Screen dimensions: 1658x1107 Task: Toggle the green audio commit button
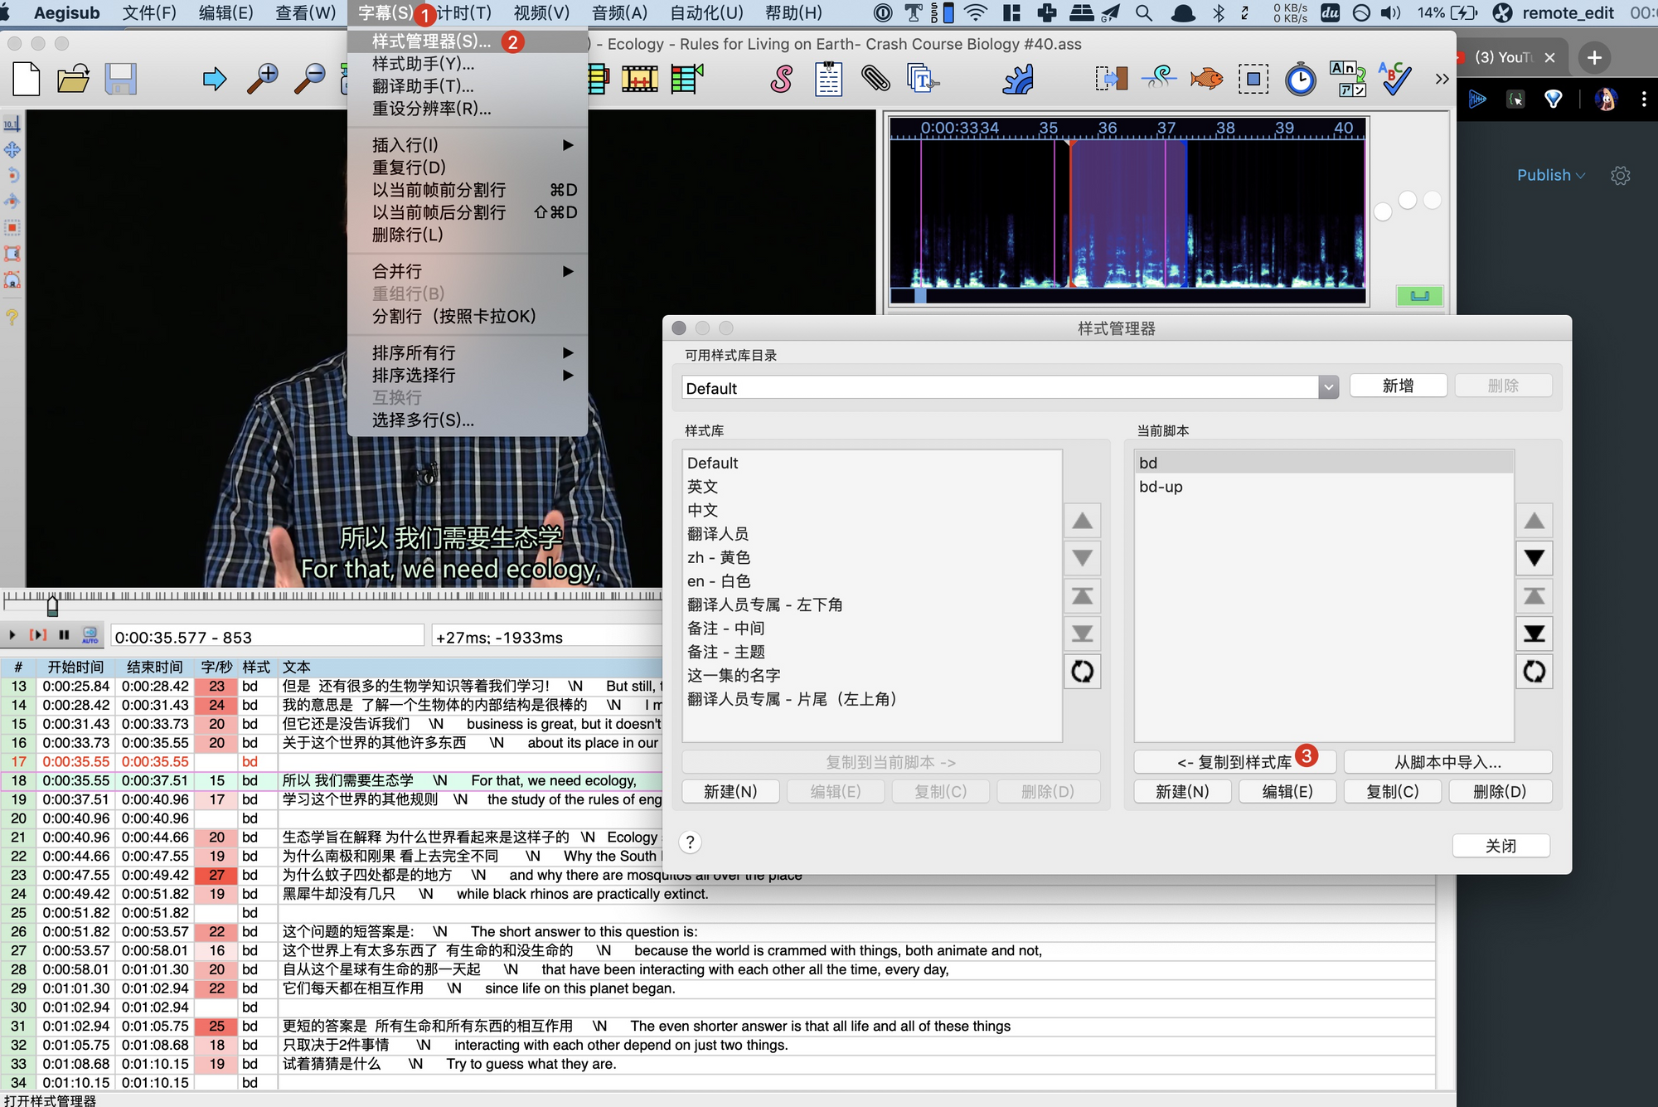point(1418,296)
